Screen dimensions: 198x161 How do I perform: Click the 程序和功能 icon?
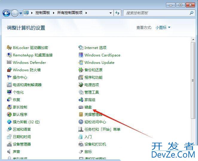coord(81,77)
